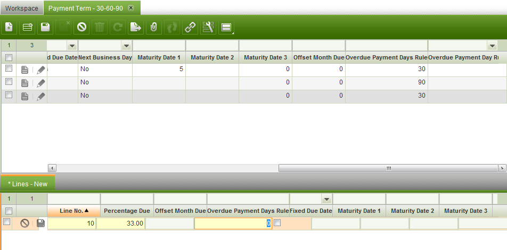Edit the row with Overdue Days 90
The image size is (507, 250).
[40, 83]
